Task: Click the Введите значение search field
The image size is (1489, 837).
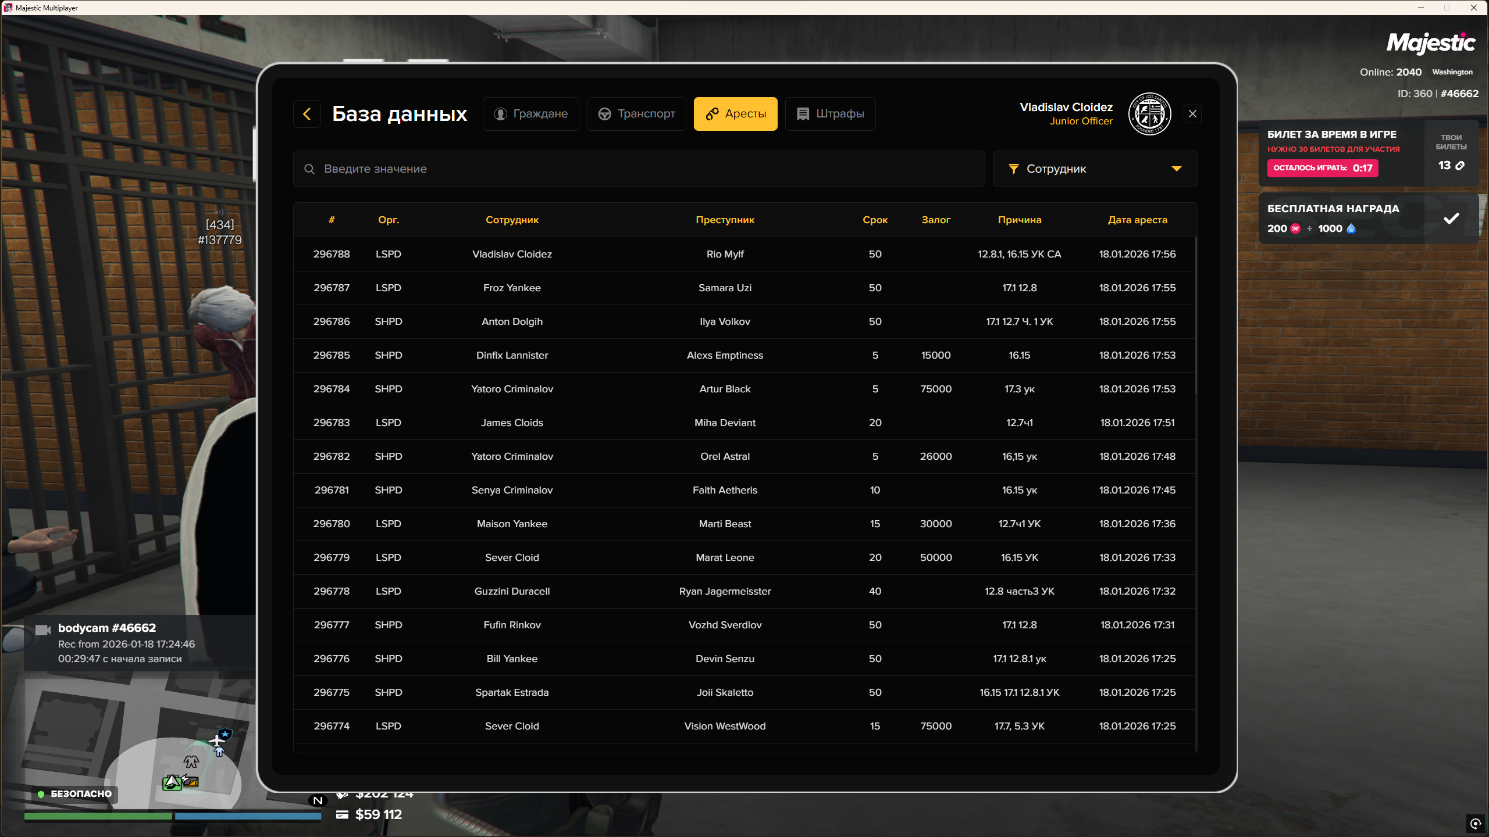Action: [x=640, y=169]
